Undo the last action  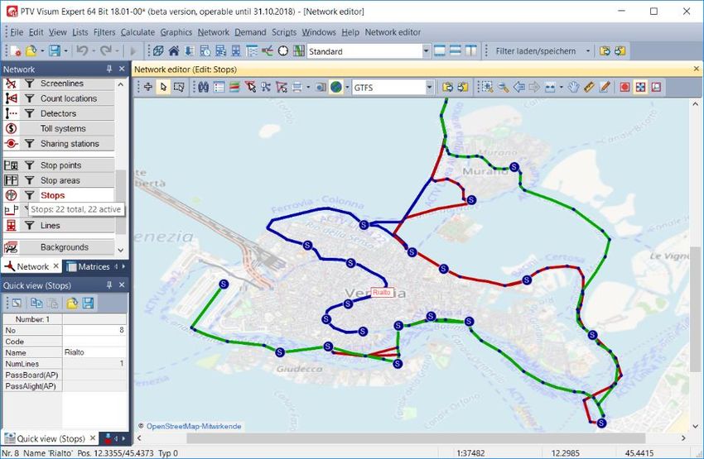82,51
